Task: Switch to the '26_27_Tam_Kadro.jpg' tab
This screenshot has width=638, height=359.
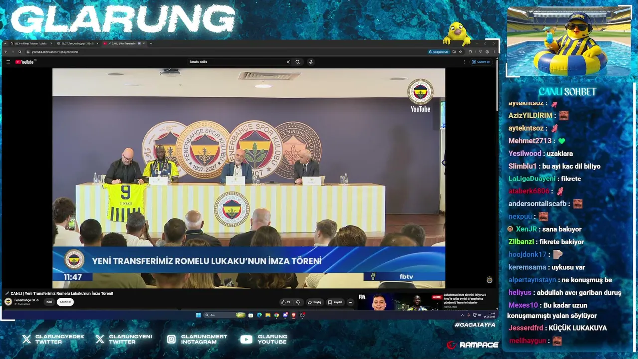Action: 77,43
